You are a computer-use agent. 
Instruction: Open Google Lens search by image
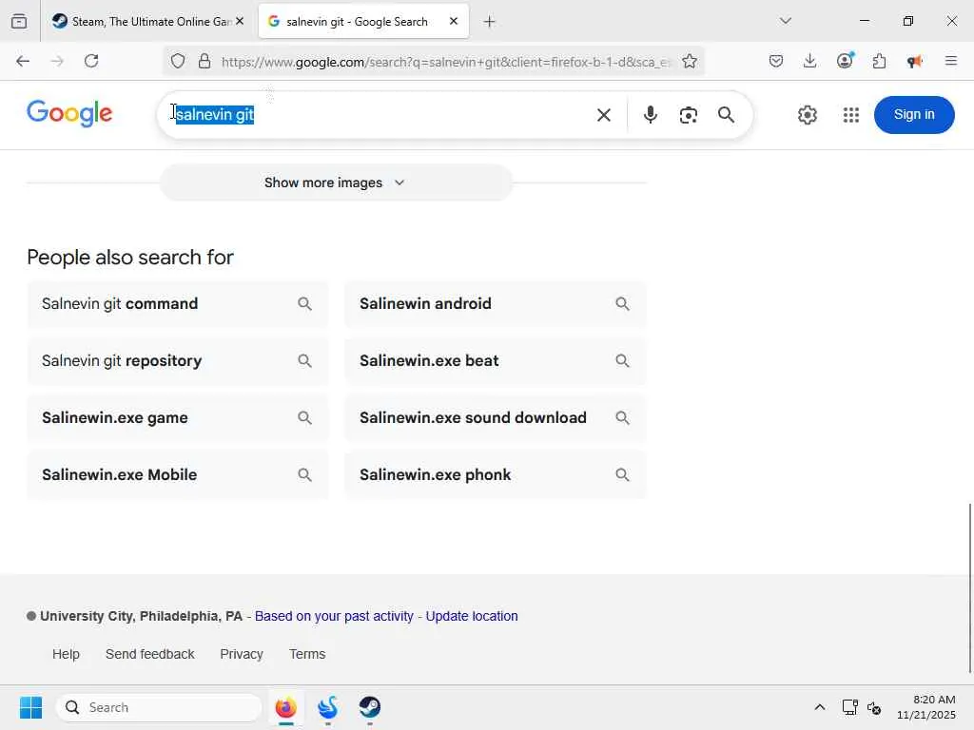click(688, 115)
